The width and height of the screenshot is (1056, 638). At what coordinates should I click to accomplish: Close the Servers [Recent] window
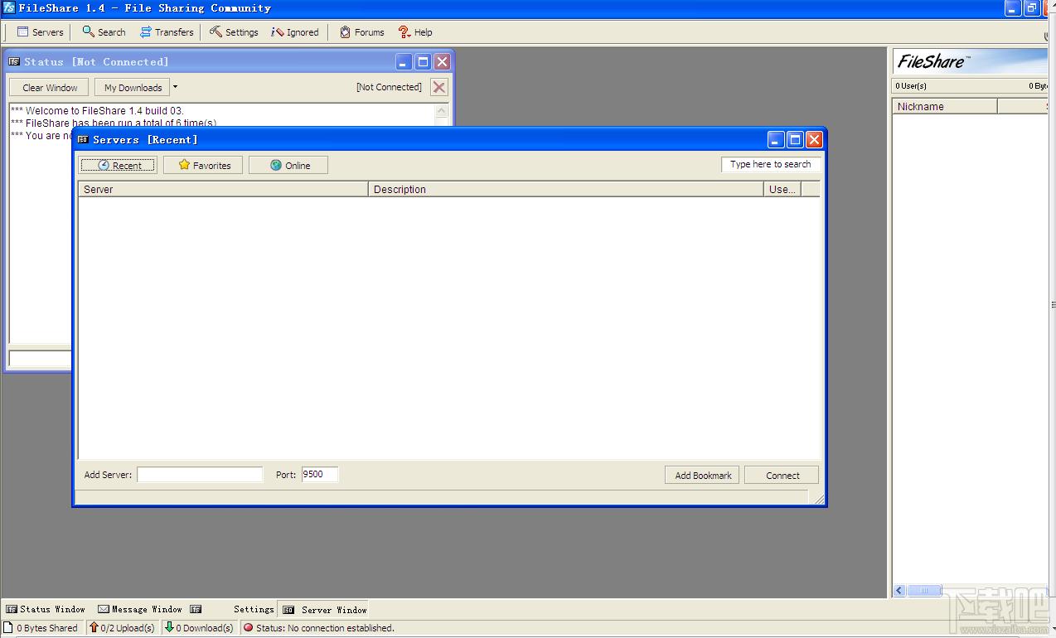814,139
